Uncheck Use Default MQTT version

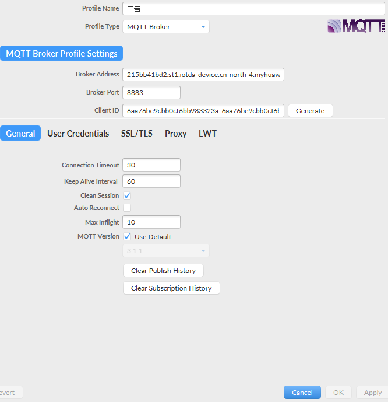(x=127, y=236)
